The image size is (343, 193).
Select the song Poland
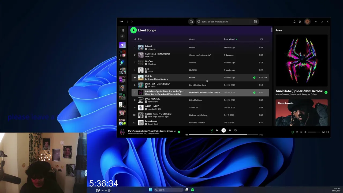pyautogui.click(x=148, y=46)
